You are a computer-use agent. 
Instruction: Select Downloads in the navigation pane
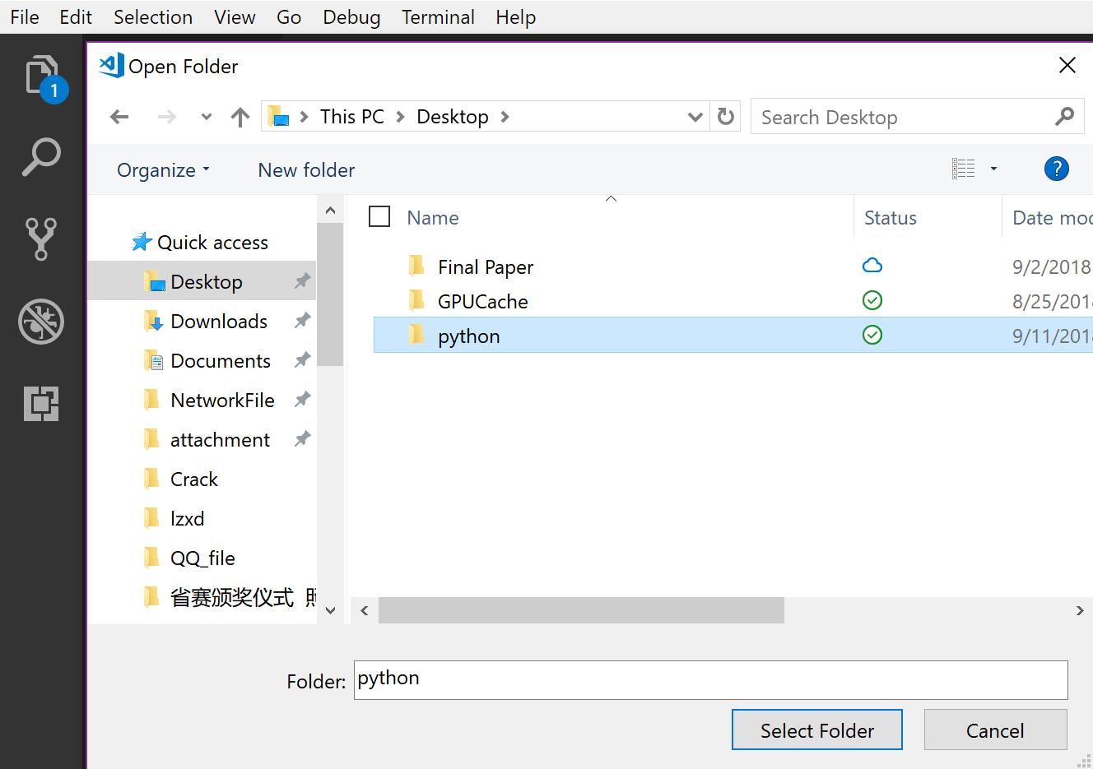tap(219, 321)
